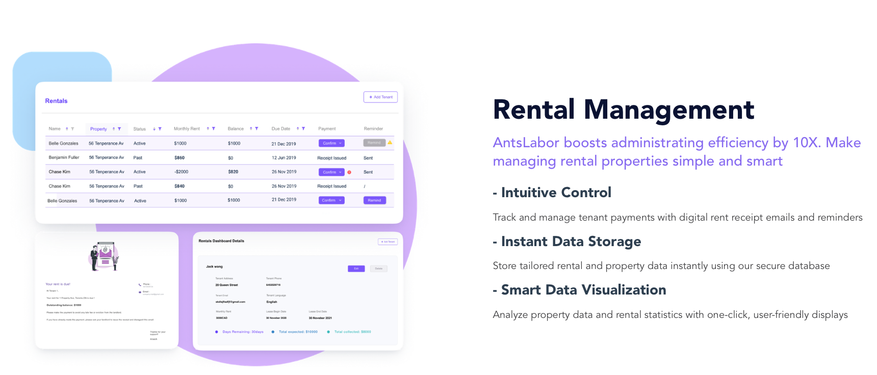Expand the Confirm dropdown in Chase Kim's Active row

coord(331,172)
